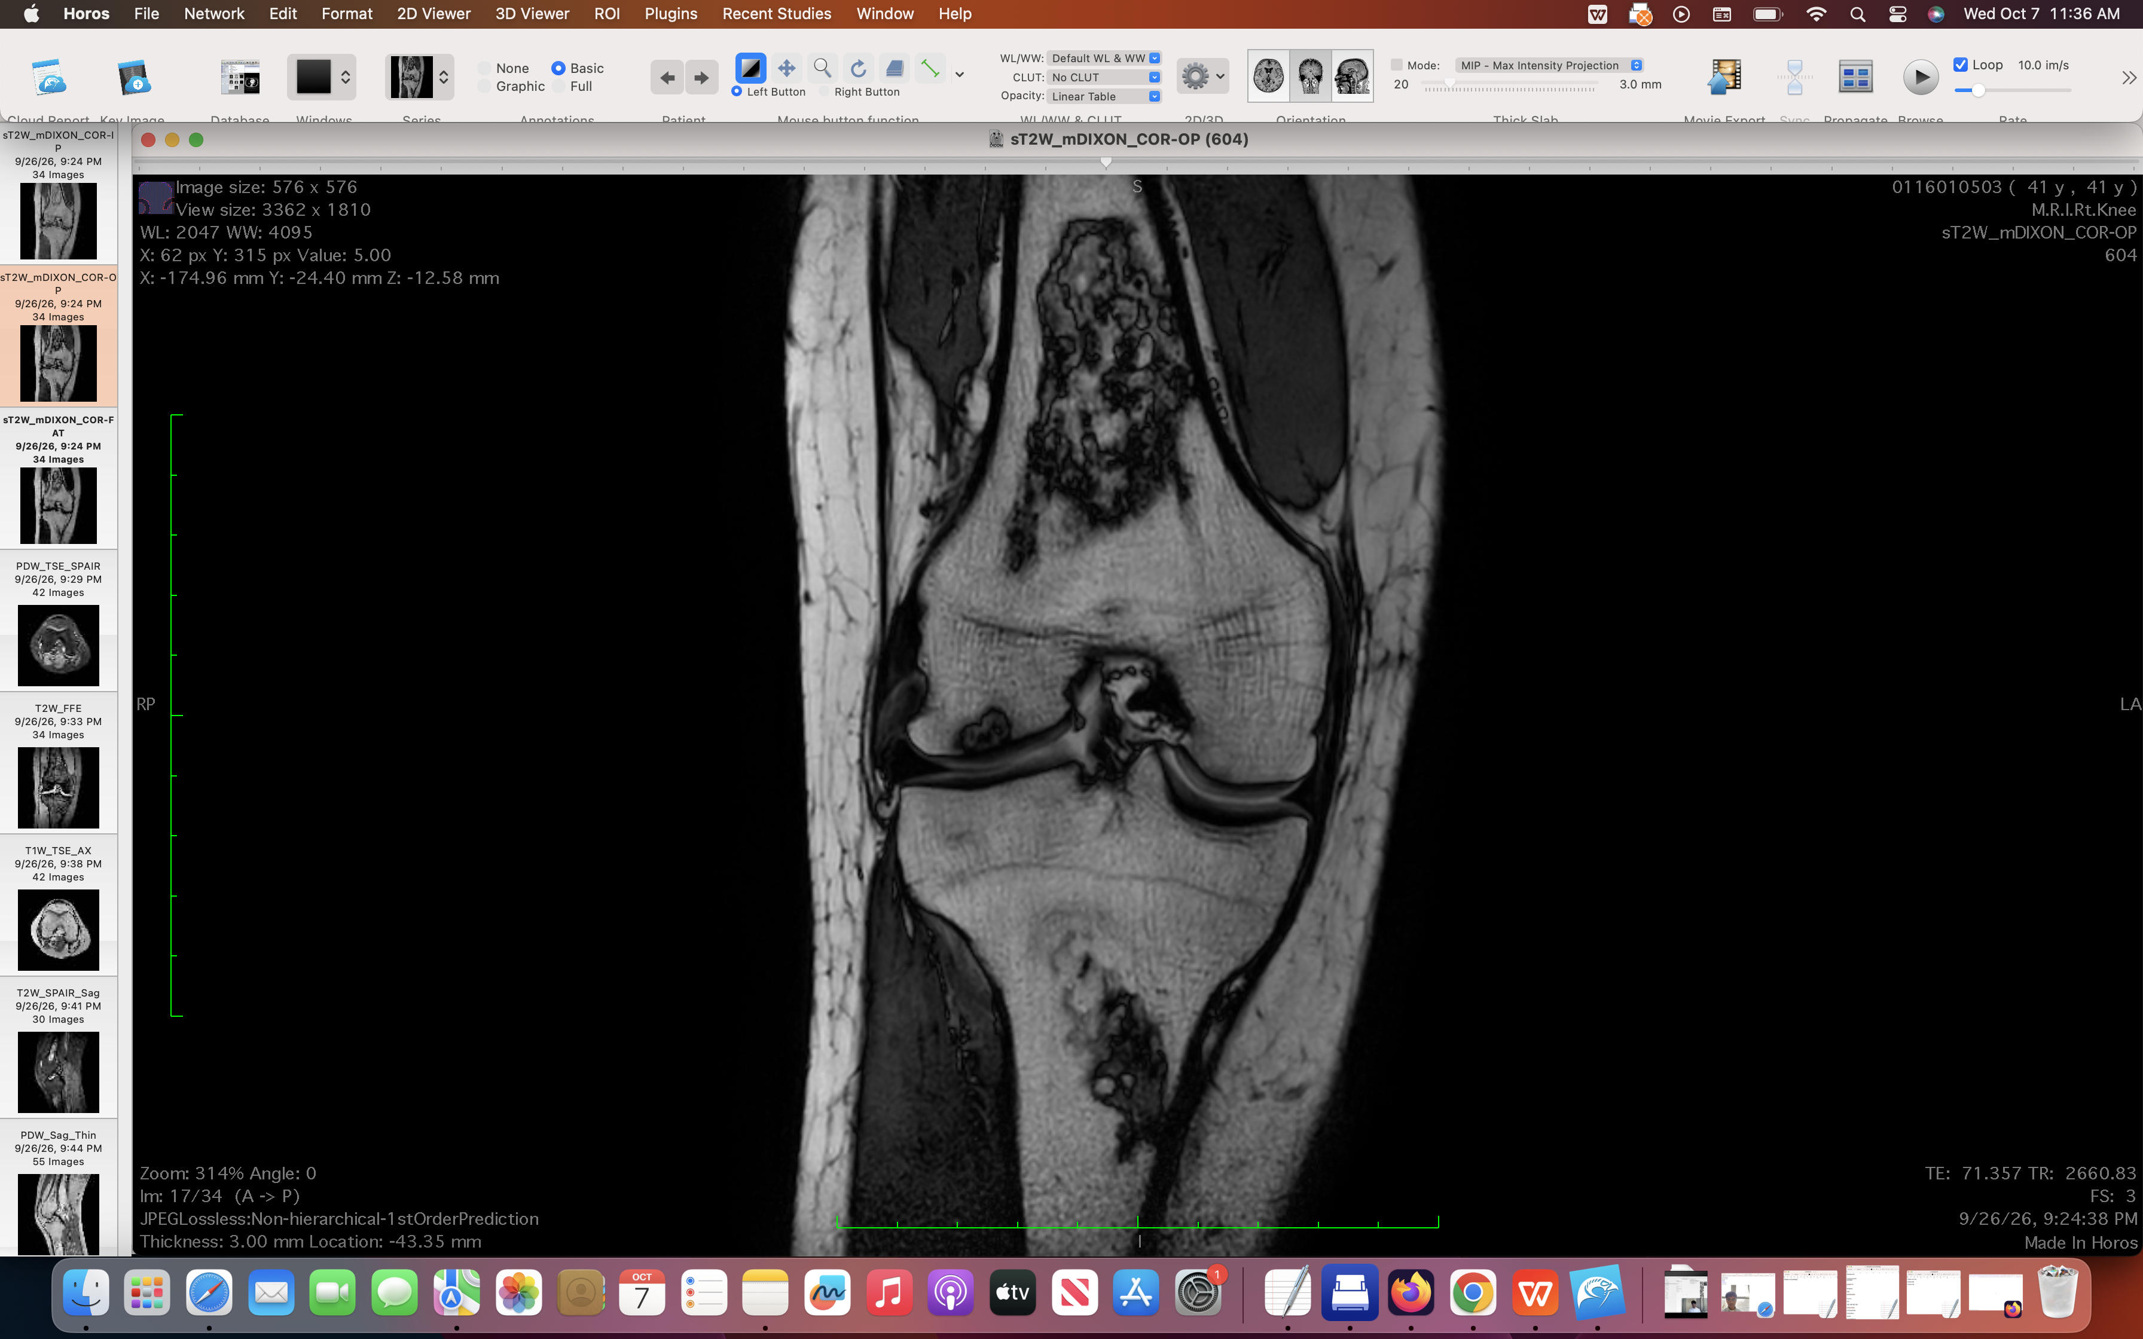Expand more mouse tools chevron
2143x1339 pixels.
[960, 75]
